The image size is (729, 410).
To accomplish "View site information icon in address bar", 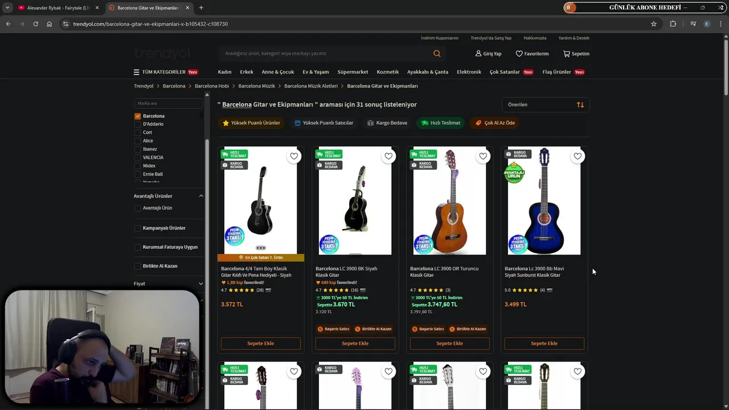I will pos(65,24).
